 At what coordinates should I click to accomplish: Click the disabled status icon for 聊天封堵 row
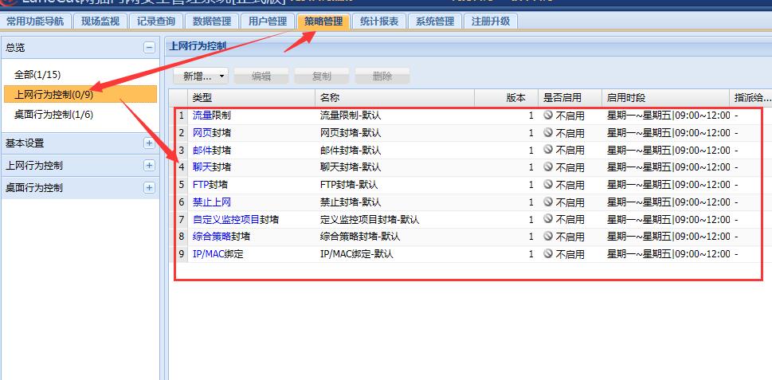pos(547,167)
